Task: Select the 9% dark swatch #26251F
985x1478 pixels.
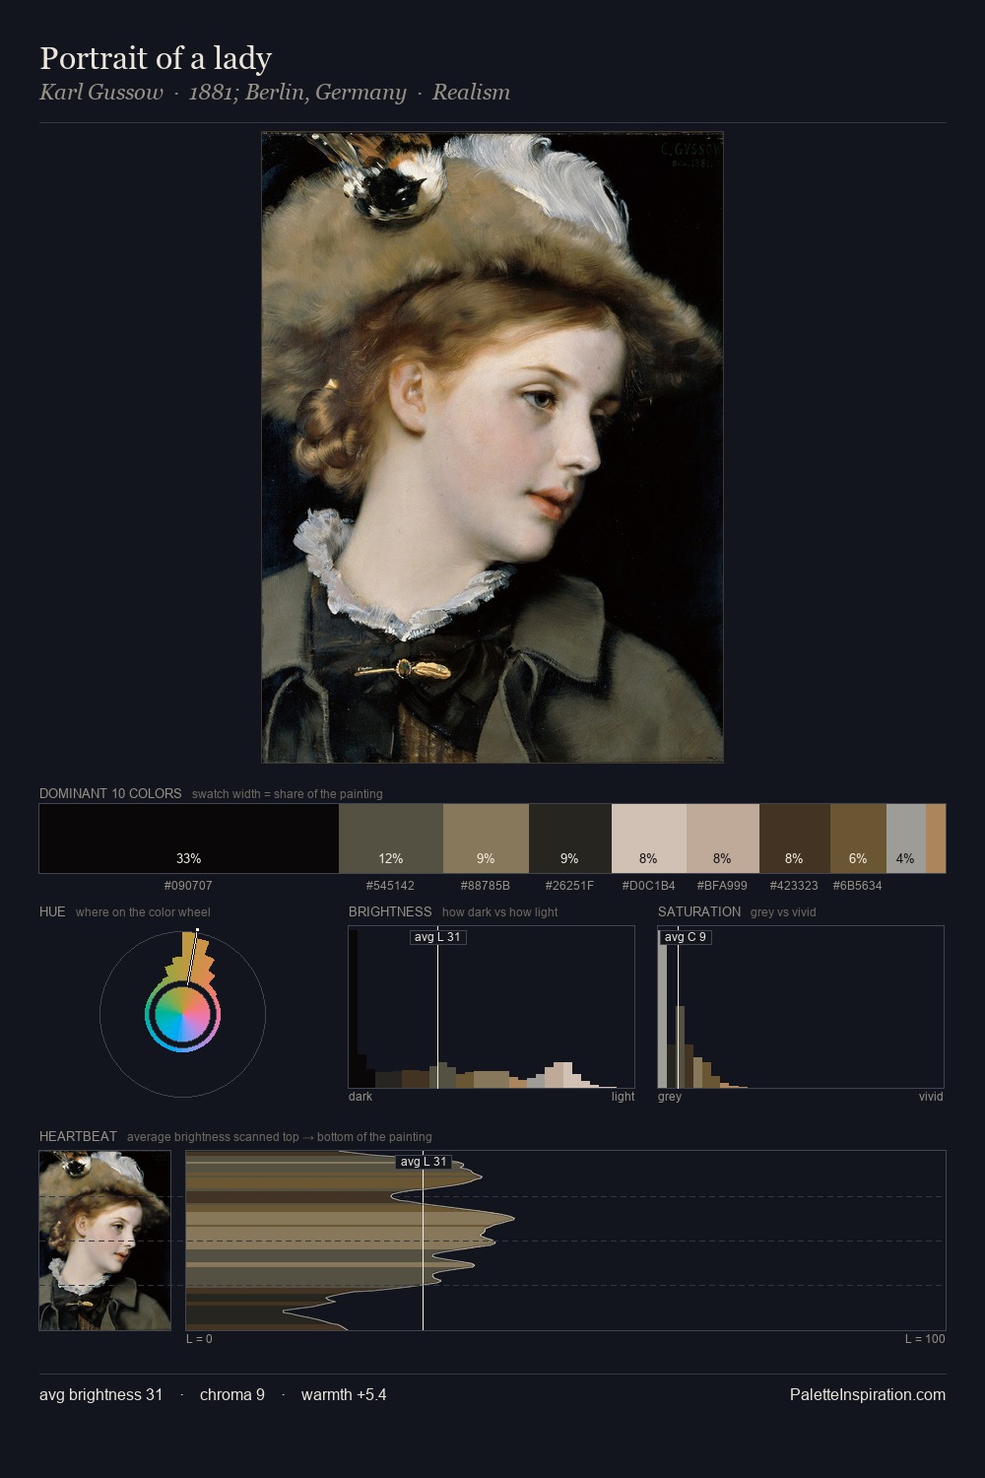Action: [x=570, y=839]
